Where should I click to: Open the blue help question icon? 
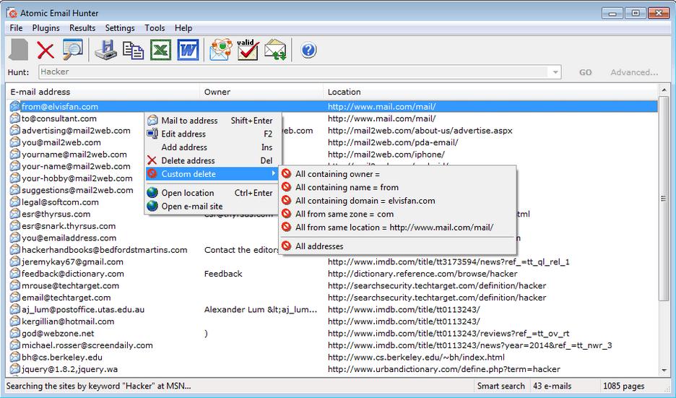pos(308,50)
